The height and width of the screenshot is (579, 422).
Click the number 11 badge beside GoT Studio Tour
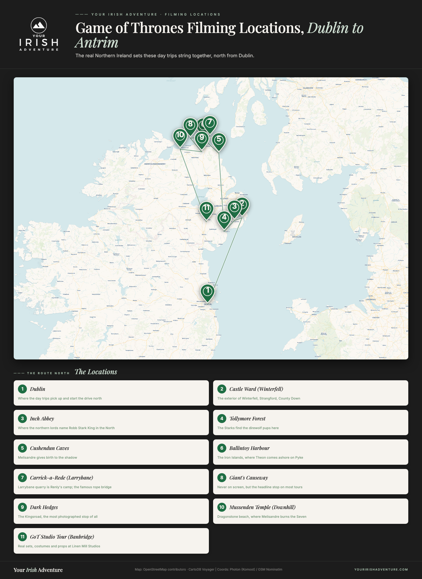click(x=22, y=537)
